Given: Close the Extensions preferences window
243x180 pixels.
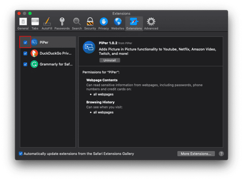Looking at the screenshot, I should click(19, 13).
